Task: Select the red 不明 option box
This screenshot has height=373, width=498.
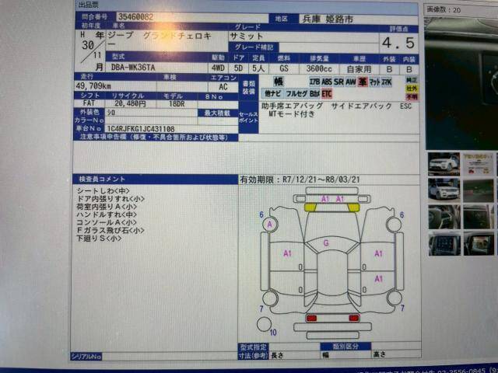Action: pyautogui.click(x=411, y=97)
